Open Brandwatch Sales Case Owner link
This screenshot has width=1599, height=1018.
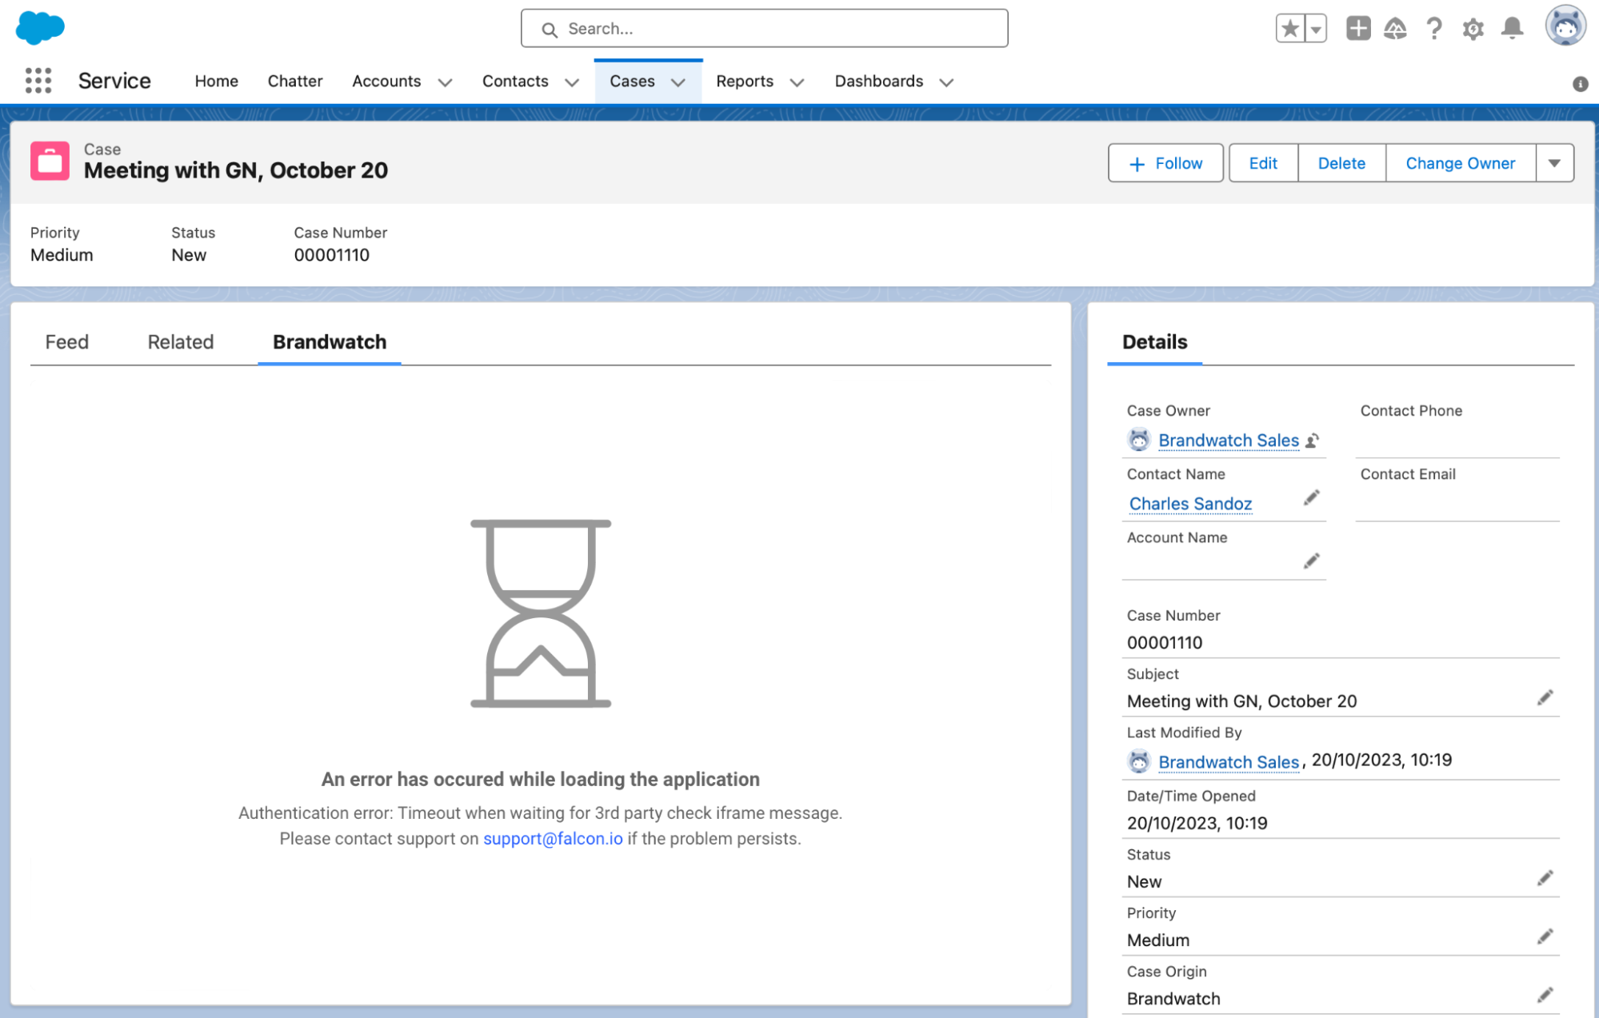1229,441
